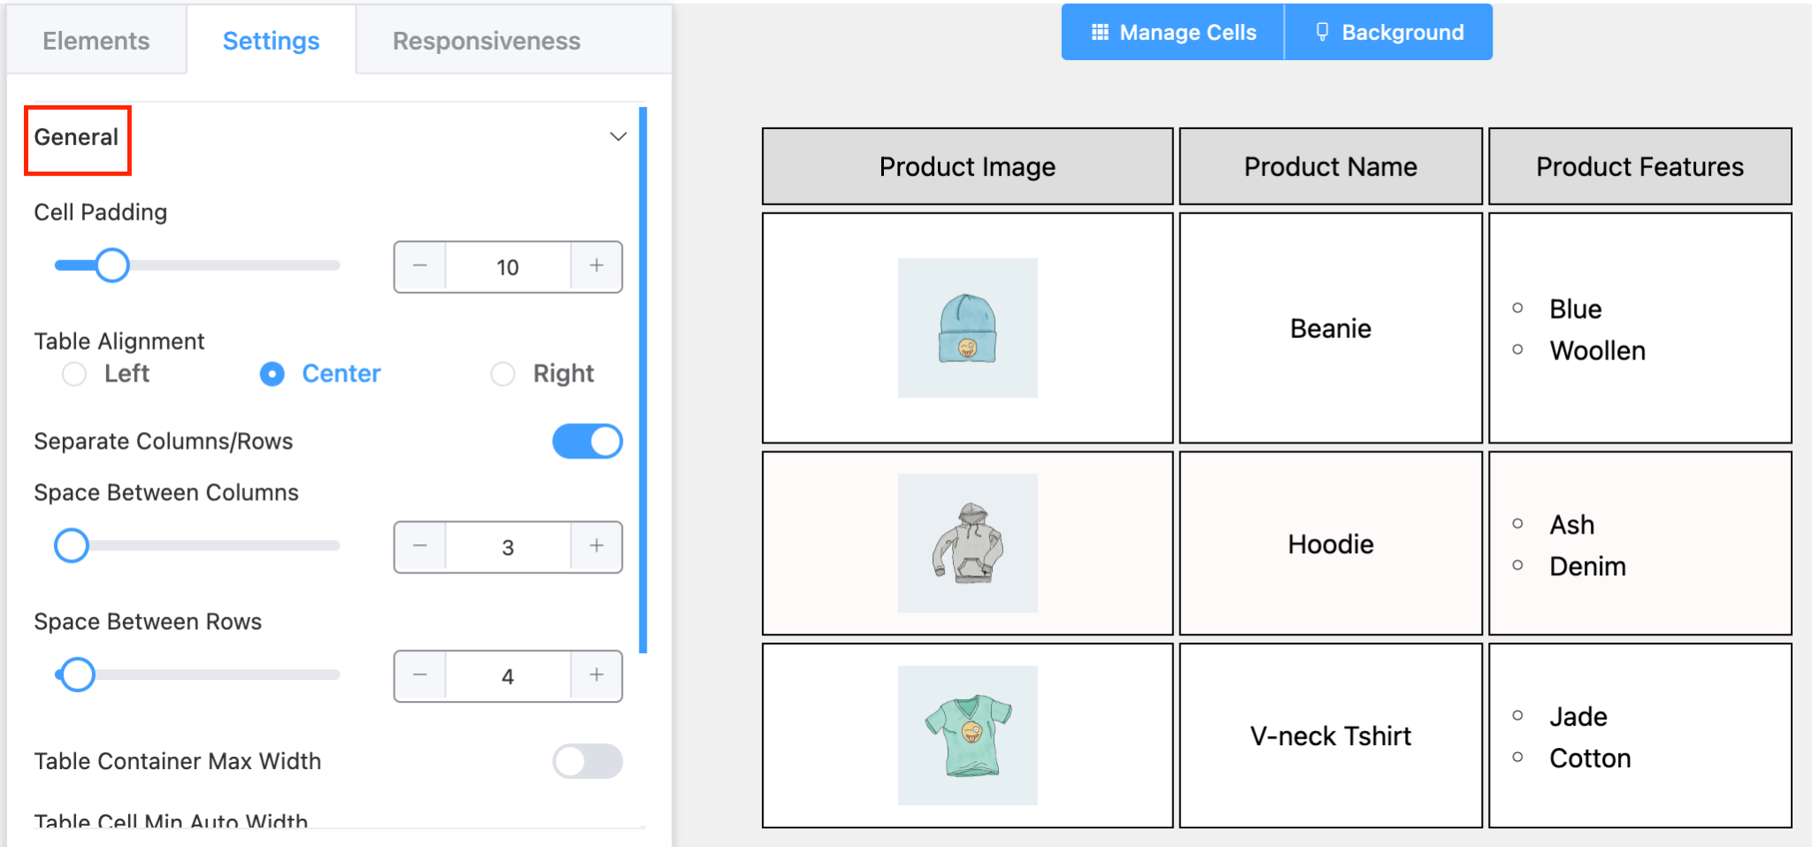This screenshot has width=1812, height=847.
Task: Click the Manage Cells grid icon
Action: 1100,32
